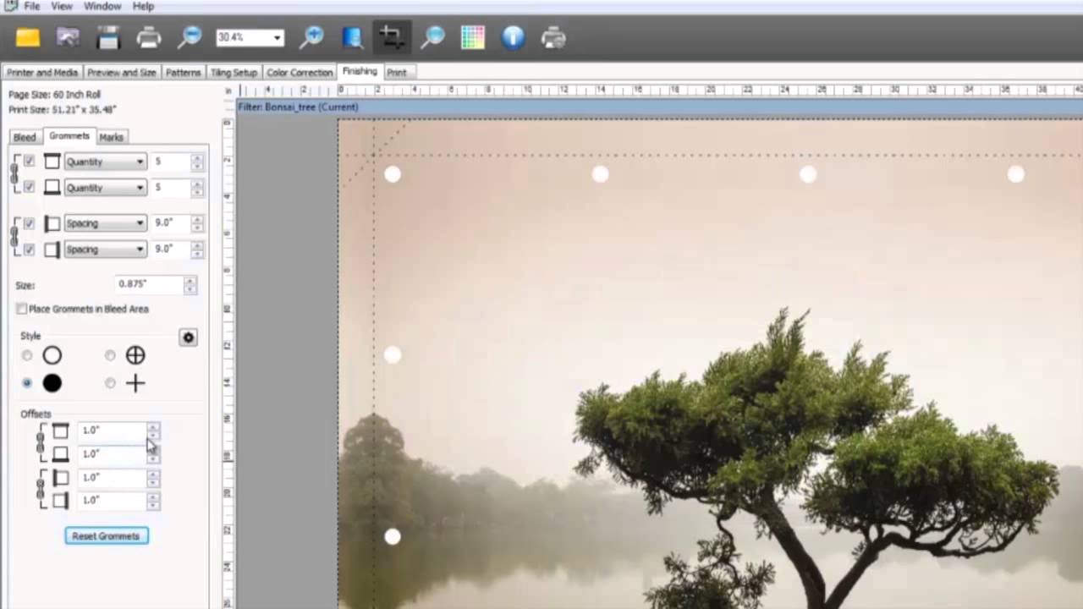This screenshot has width=1083, height=609.
Task: Open the right edge Spacing dropdown
Action: click(x=105, y=250)
